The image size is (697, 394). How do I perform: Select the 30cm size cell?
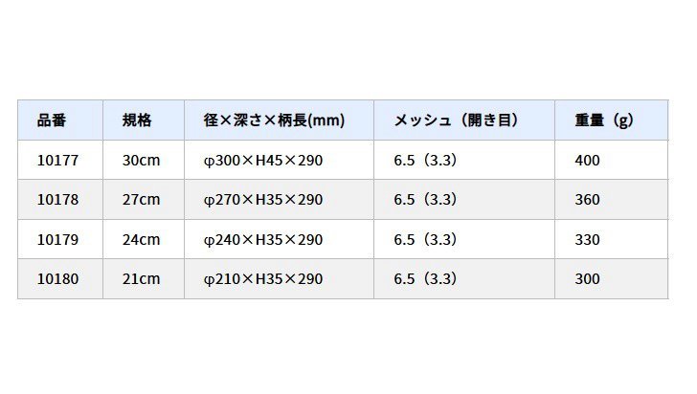coord(142,161)
